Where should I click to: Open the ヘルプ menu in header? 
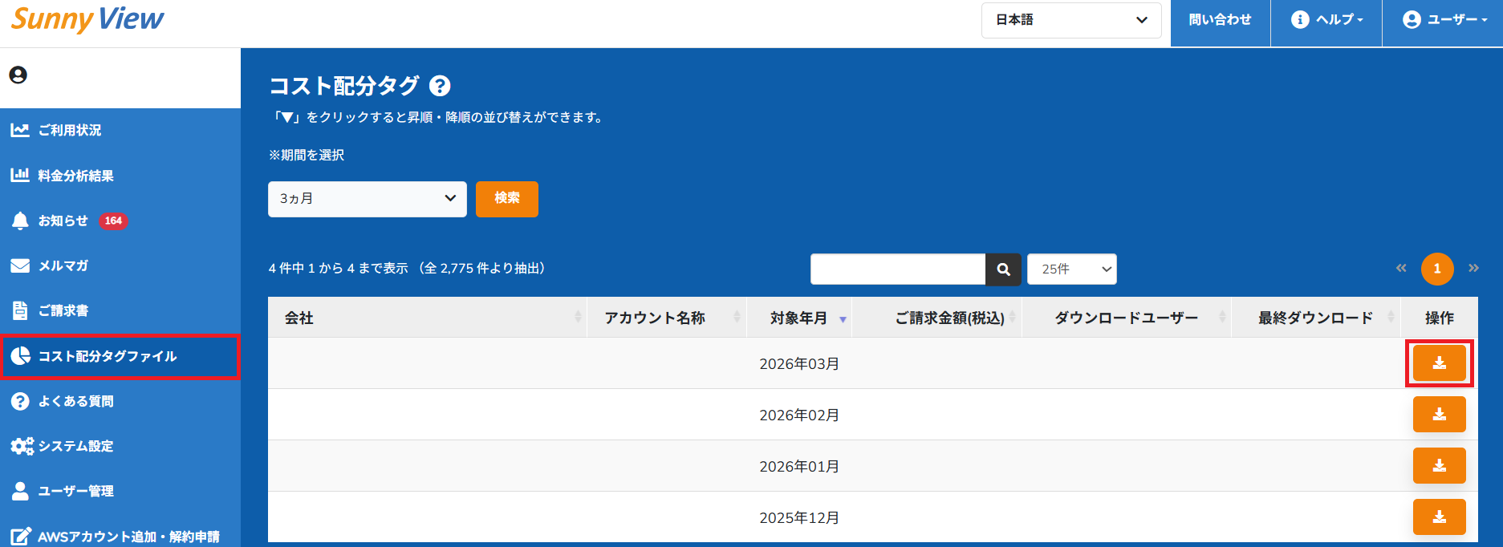coord(1326,20)
